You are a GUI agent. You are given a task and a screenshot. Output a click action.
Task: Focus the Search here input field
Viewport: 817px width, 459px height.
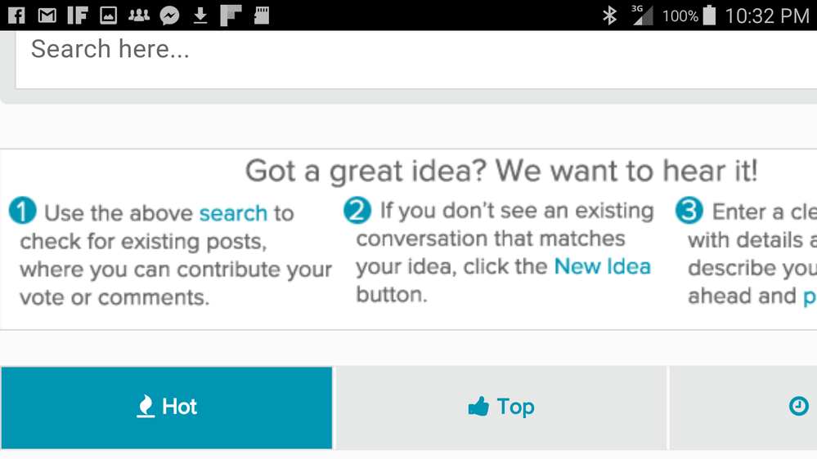pyautogui.click(x=416, y=60)
